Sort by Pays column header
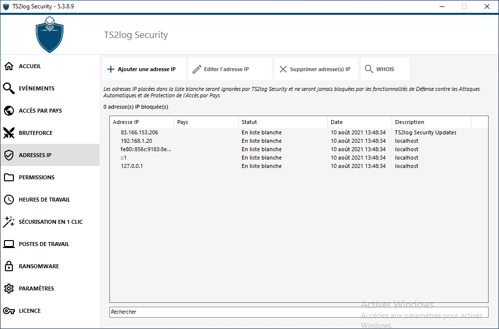The height and width of the screenshot is (329, 499). click(206, 122)
